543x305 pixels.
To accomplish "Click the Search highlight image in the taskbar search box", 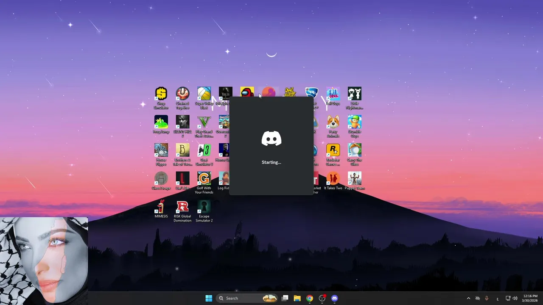I will pyautogui.click(x=269, y=298).
